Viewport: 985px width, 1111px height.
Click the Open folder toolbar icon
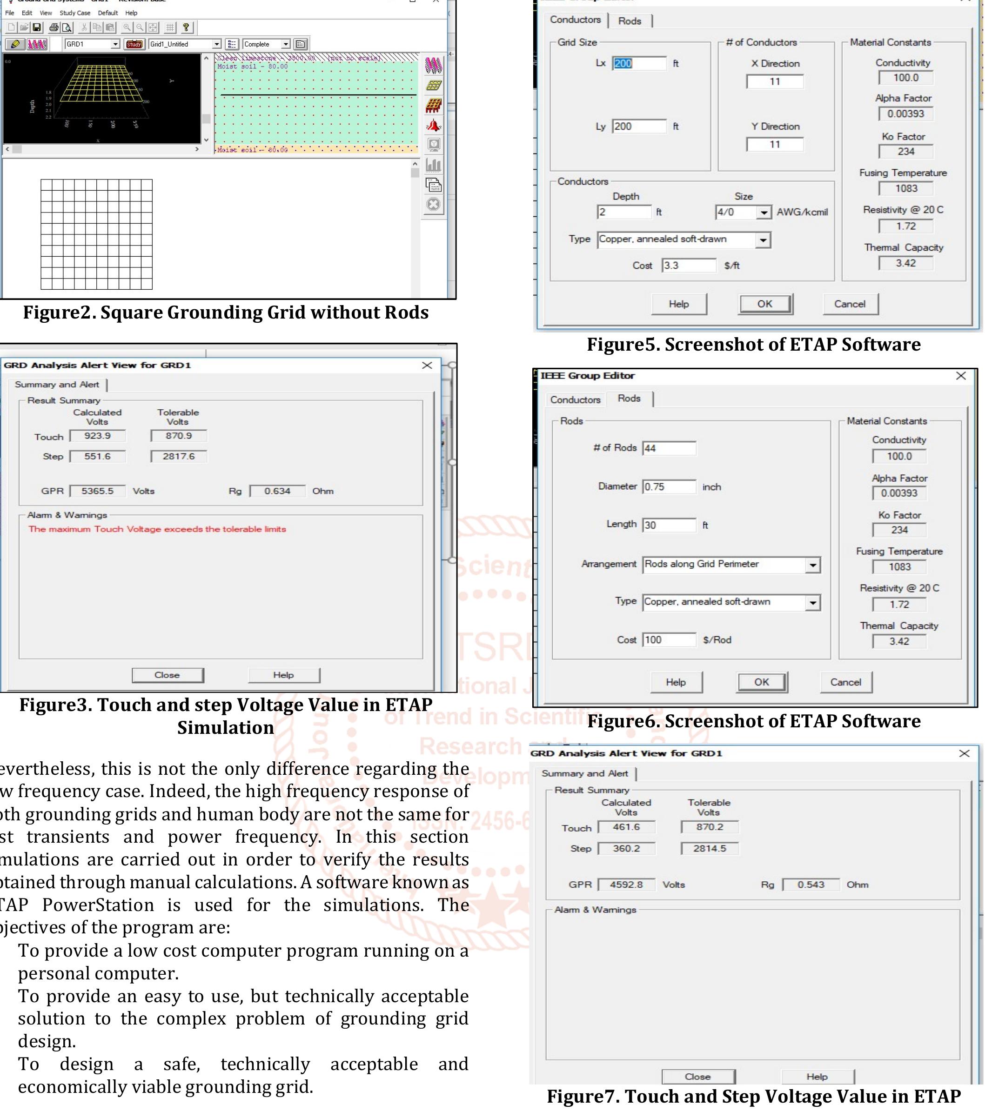click(x=25, y=28)
